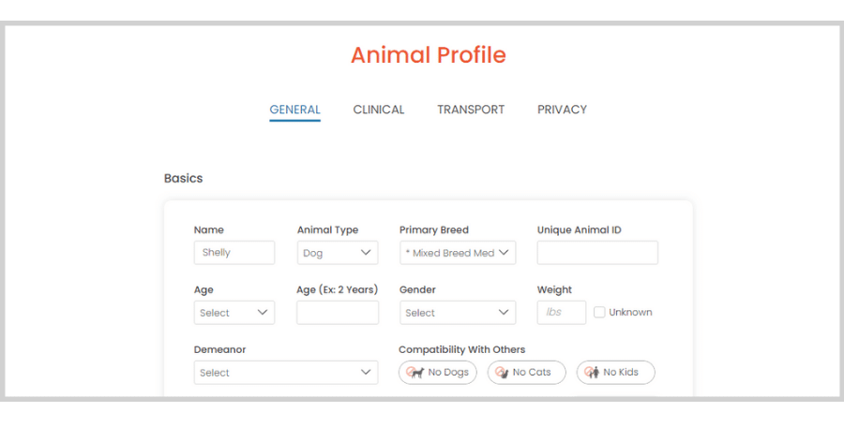The height and width of the screenshot is (442, 844).
Task: Click the no-dogs icon in compatibility
Action: (415, 372)
